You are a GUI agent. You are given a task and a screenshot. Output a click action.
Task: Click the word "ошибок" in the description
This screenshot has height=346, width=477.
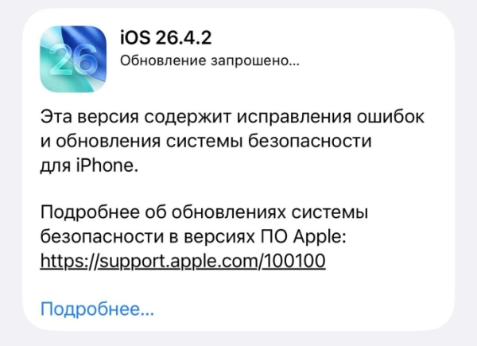click(390, 117)
